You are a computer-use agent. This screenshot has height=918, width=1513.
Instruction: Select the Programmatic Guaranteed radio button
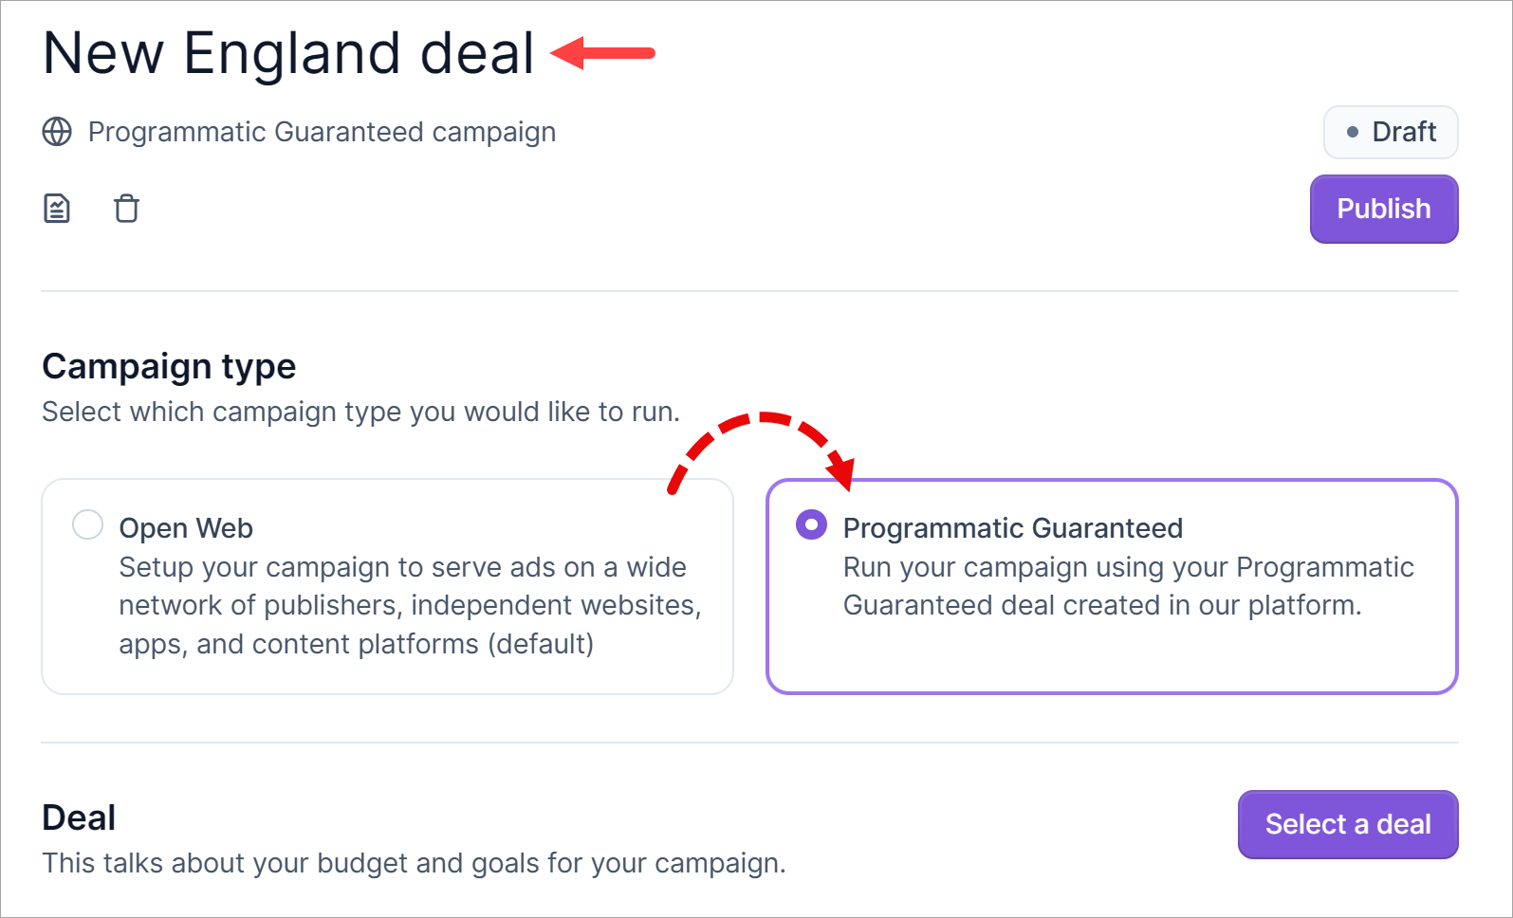811,524
